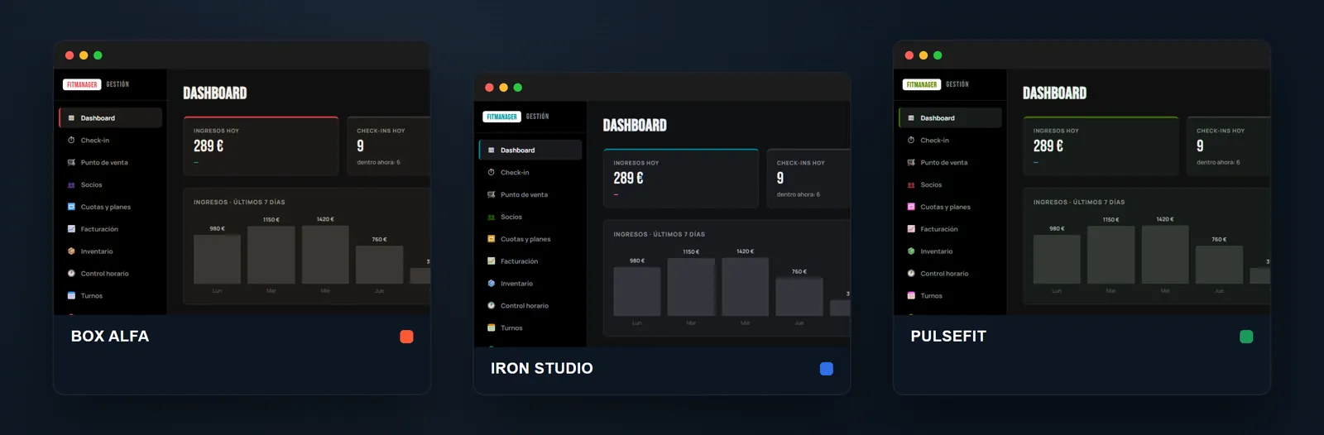The image size is (1324, 435).
Task: Open Ingresos hoy card in Iron Studio
Action: [x=681, y=179]
